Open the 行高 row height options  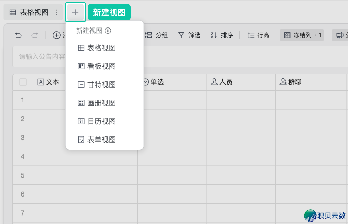(x=258, y=35)
